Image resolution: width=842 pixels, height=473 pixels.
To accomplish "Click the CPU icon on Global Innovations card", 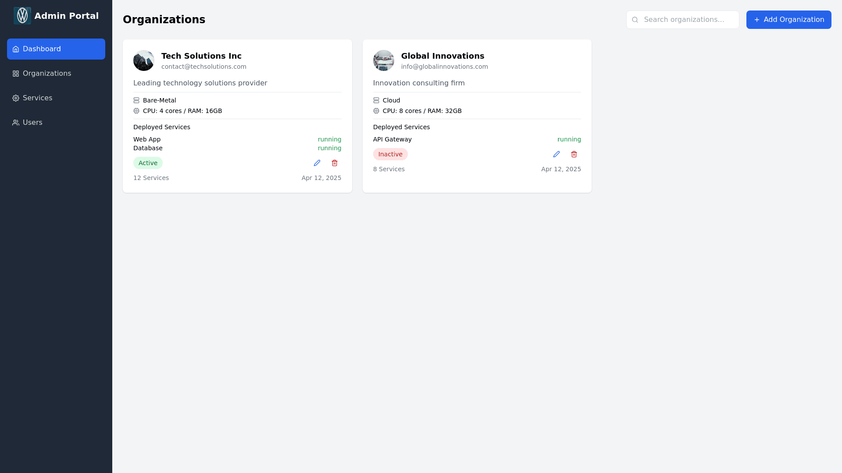I will click(376, 111).
